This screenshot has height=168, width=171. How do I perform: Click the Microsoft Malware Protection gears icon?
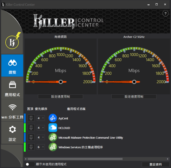coord(53,137)
